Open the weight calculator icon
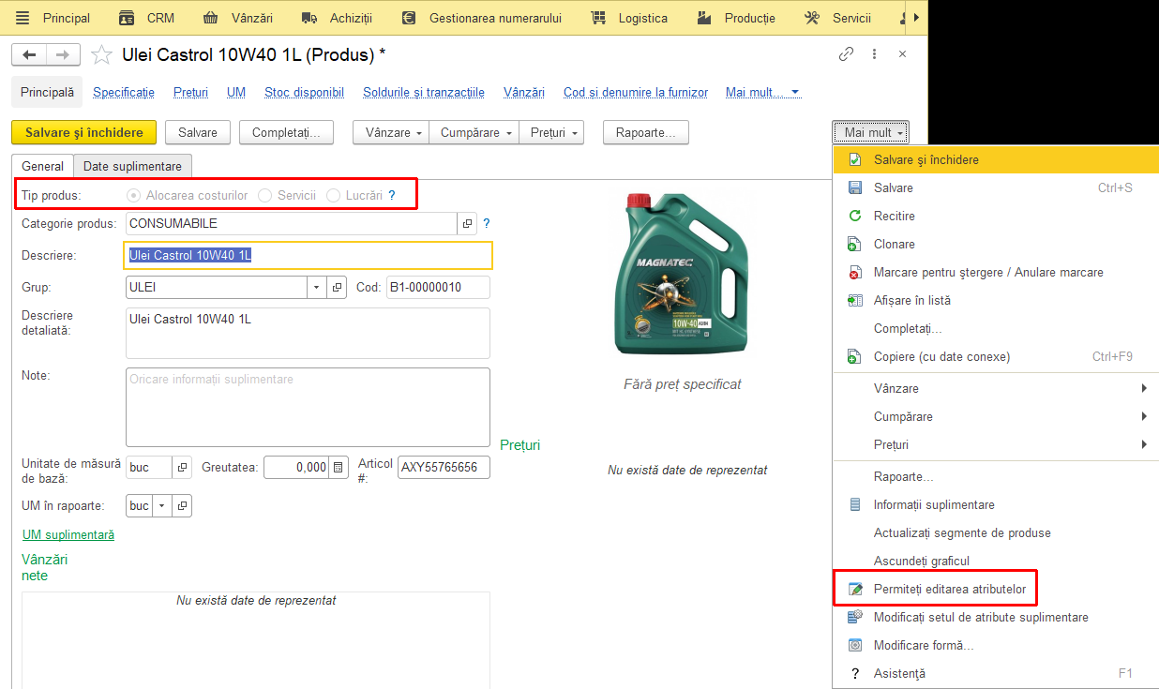This screenshot has width=1159, height=689. [339, 467]
